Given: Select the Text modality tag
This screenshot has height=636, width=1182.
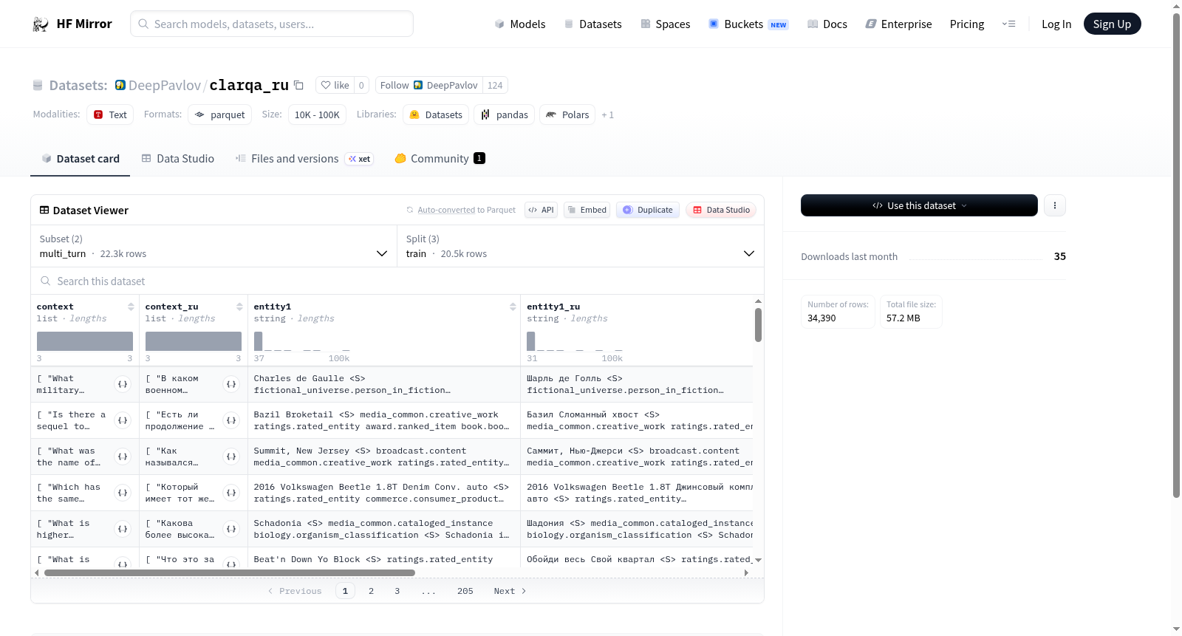Looking at the screenshot, I should point(110,114).
